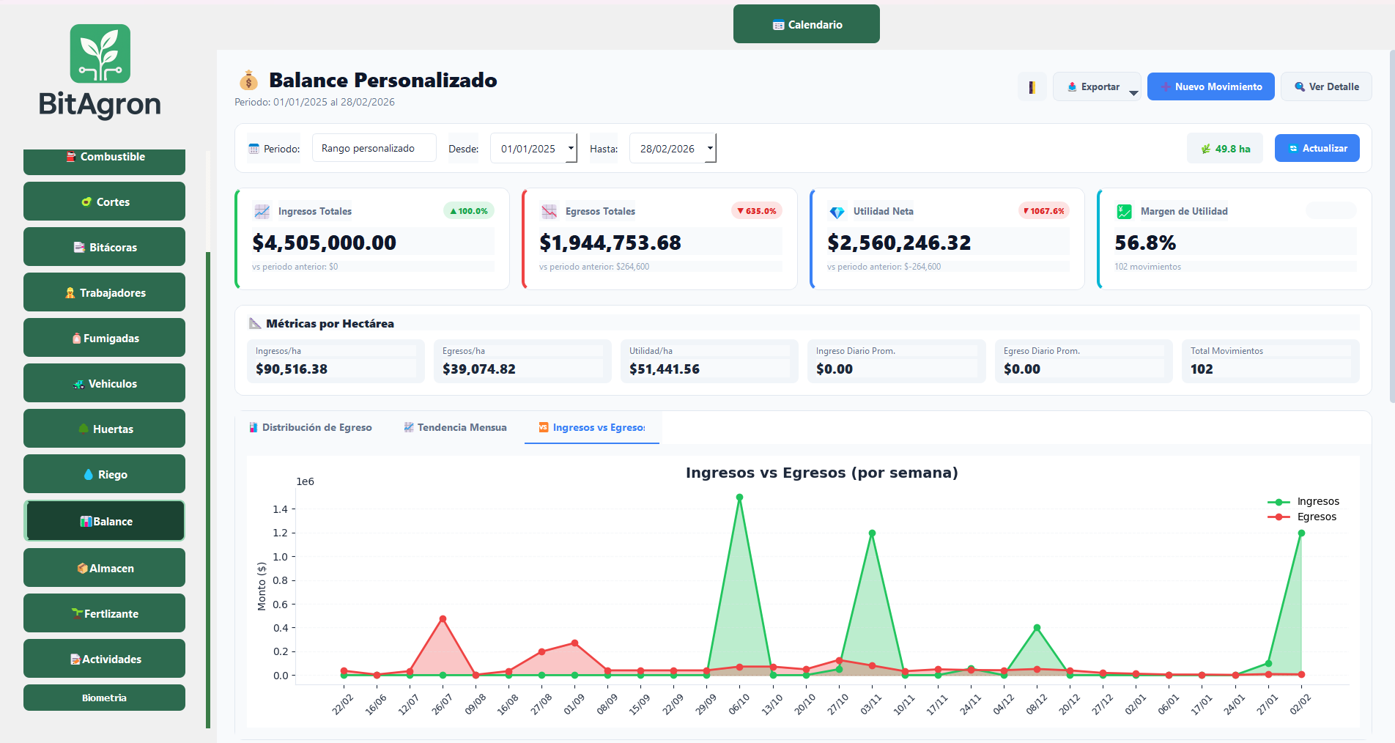Image resolution: width=1395 pixels, height=743 pixels.
Task: Click the 49.8 ha badge
Action: tap(1225, 148)
